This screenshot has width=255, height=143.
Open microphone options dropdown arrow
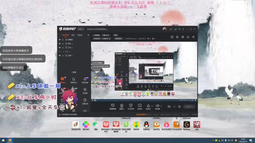(x=152, y=106)
